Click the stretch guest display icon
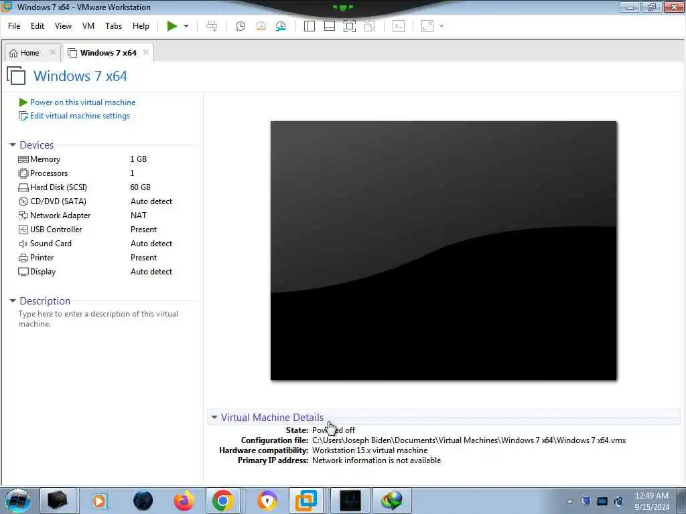The height and width of the screenshot is (514, 686). point(427,26)
